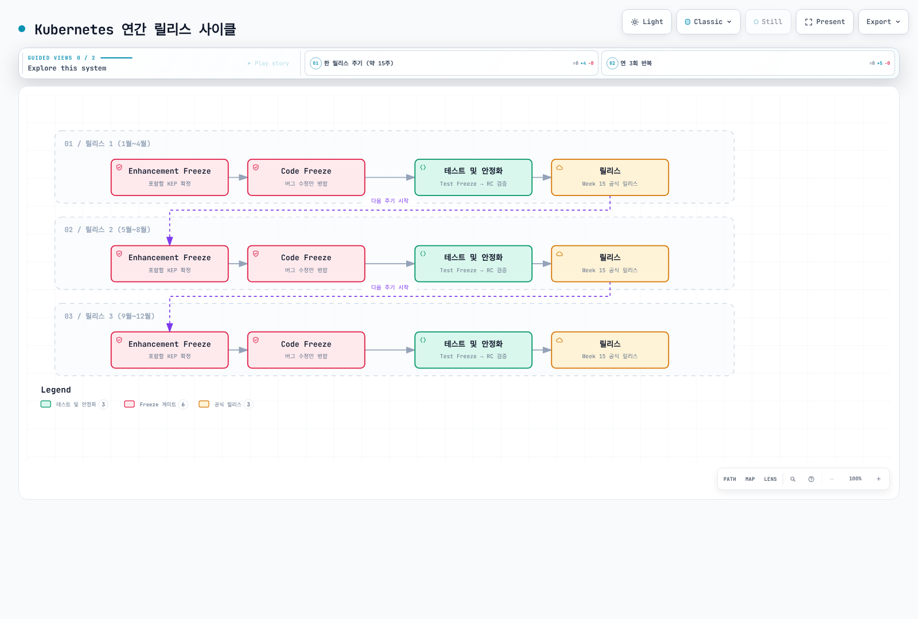Click 다음 주기 시작 label below 릴리스 1

pos(390,201)
